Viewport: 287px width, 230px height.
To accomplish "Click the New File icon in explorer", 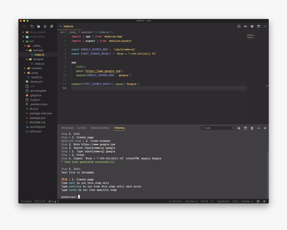I will pyautogui.click(x=32, y=26).
